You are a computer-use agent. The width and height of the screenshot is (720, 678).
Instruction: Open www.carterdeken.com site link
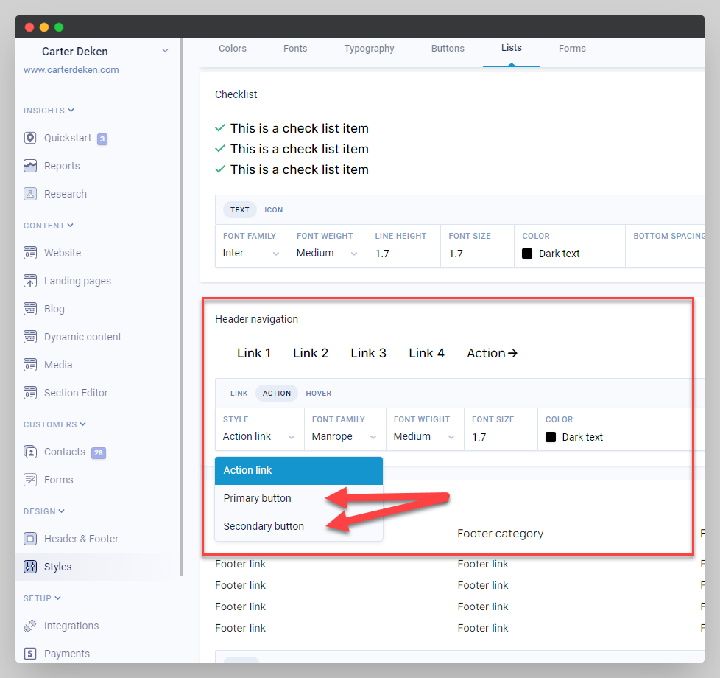tap(71, 70)
